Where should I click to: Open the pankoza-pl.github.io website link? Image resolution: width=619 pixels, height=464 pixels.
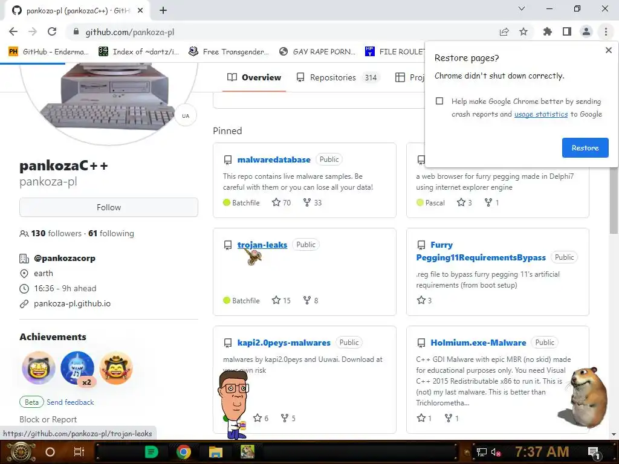coord(73,303)
